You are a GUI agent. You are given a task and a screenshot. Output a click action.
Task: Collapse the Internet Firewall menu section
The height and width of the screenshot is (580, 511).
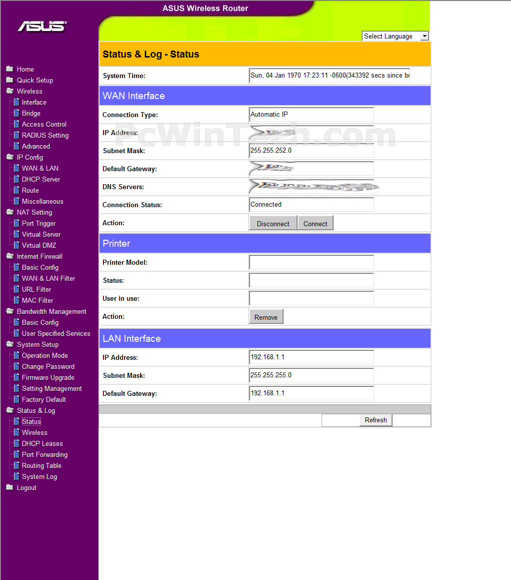[x=39, y=257]
